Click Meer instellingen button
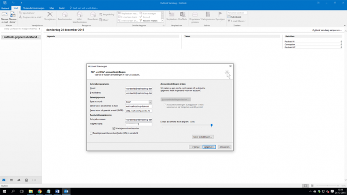The height and width of the screenshot is (195, 347). click(203, 137)
